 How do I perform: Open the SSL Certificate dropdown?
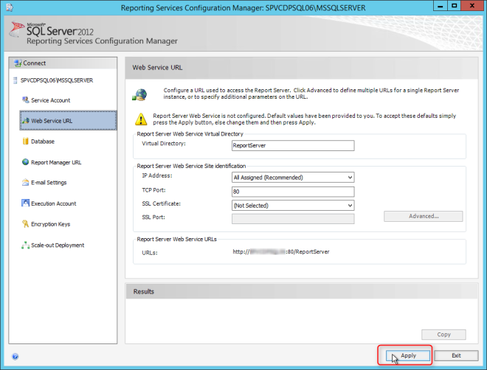[x=293, y=206]
